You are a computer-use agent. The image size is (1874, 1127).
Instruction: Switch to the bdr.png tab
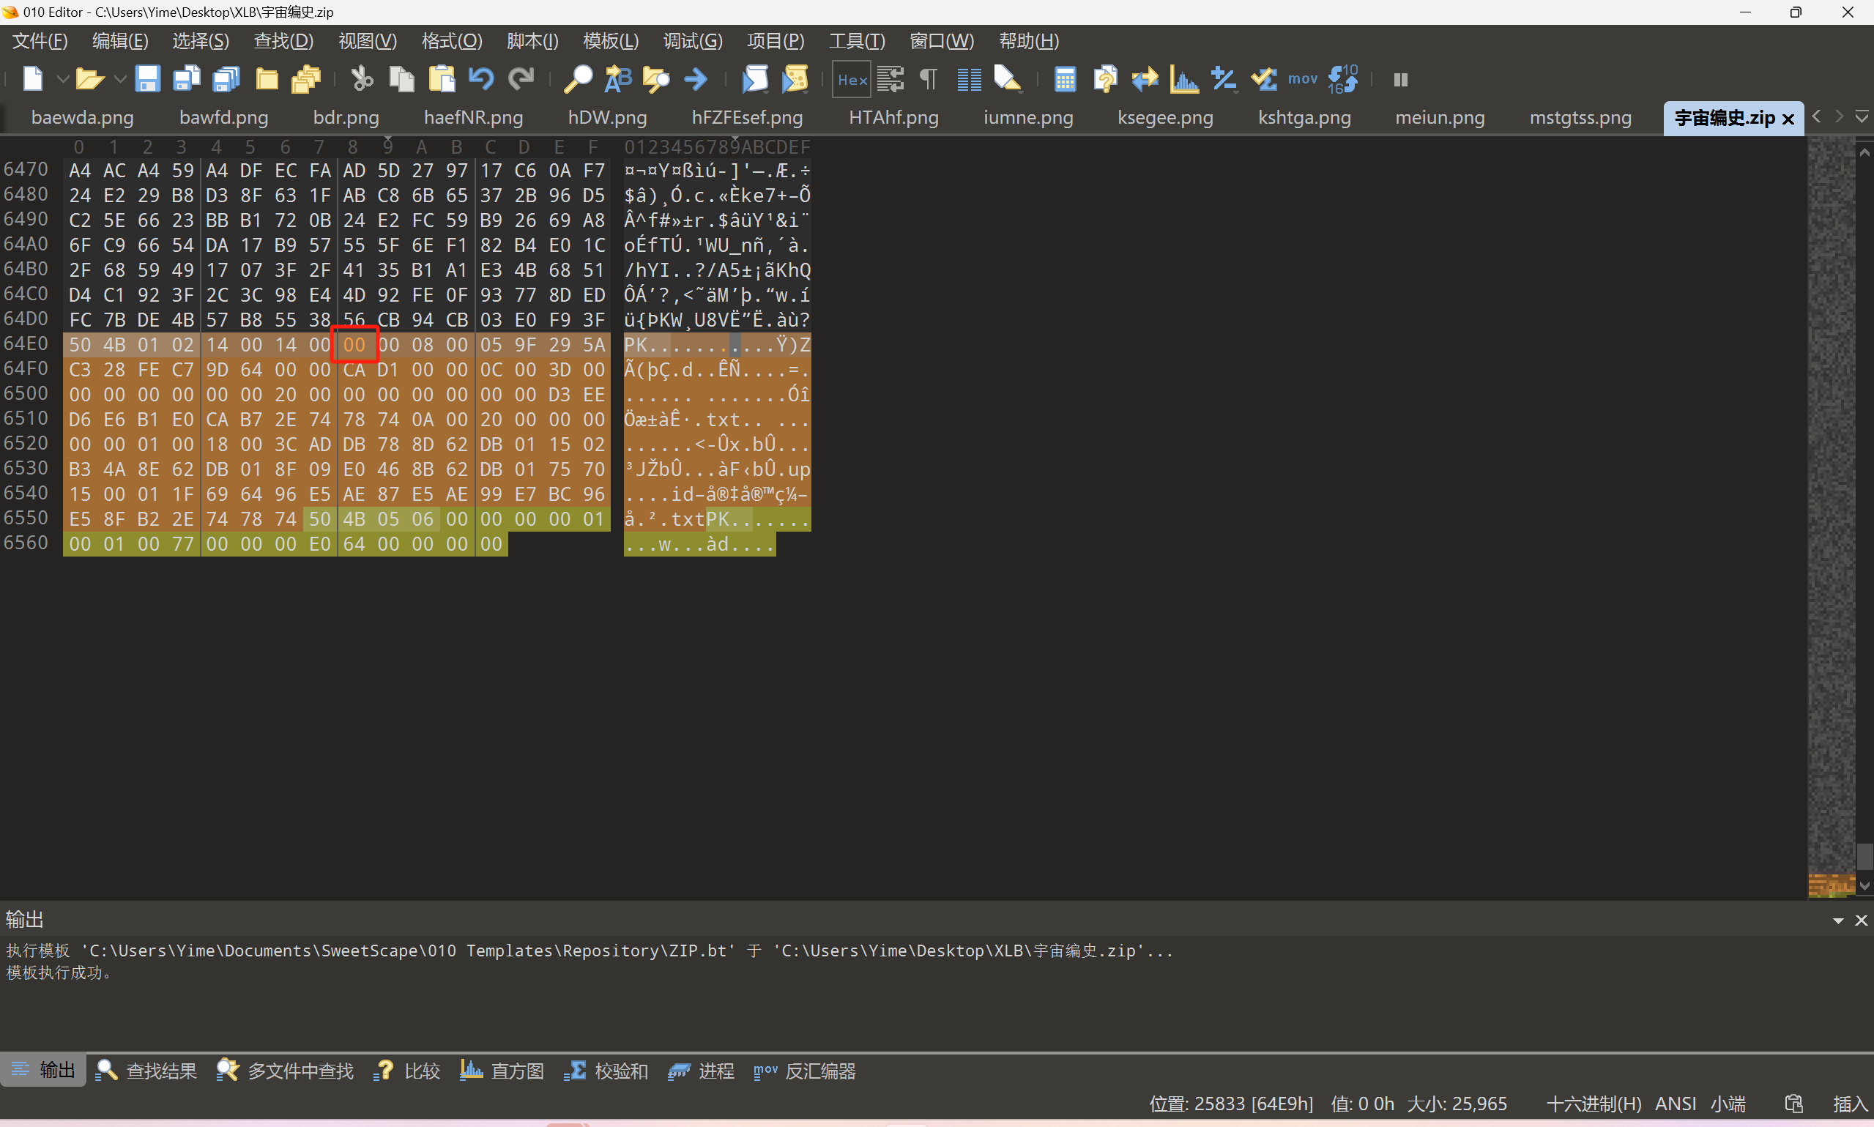[x=346, y=118]
